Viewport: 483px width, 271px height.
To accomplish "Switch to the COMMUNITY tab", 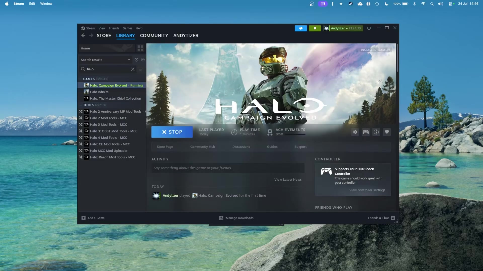I will point(154,36).
